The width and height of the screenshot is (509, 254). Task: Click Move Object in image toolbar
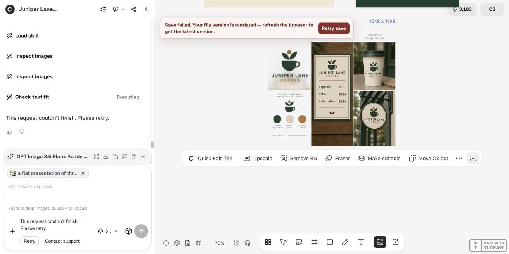click(428, 158)
